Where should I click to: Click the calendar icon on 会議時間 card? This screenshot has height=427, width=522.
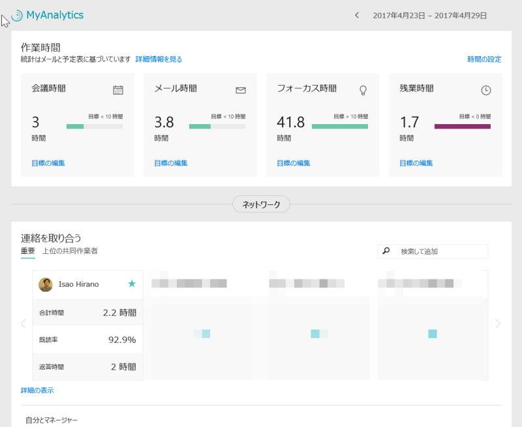118,90
